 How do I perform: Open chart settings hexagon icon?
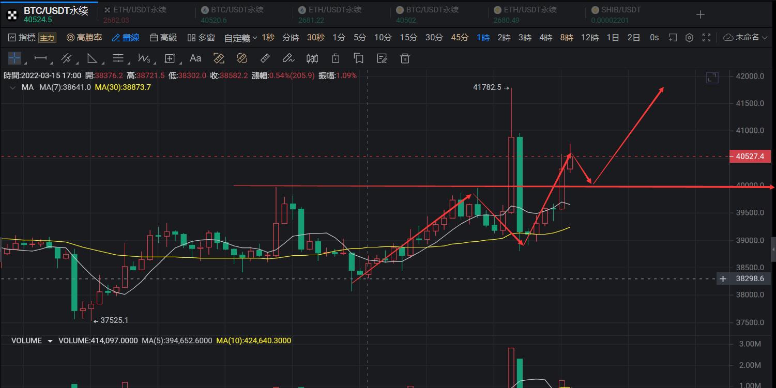click(x=689, y=37)
